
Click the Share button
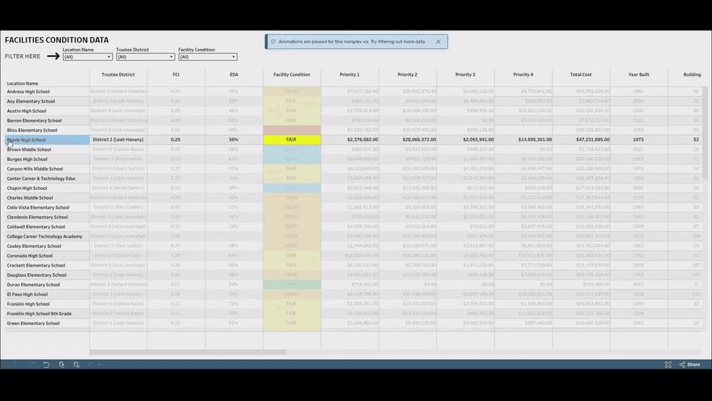tap(690, 365)
